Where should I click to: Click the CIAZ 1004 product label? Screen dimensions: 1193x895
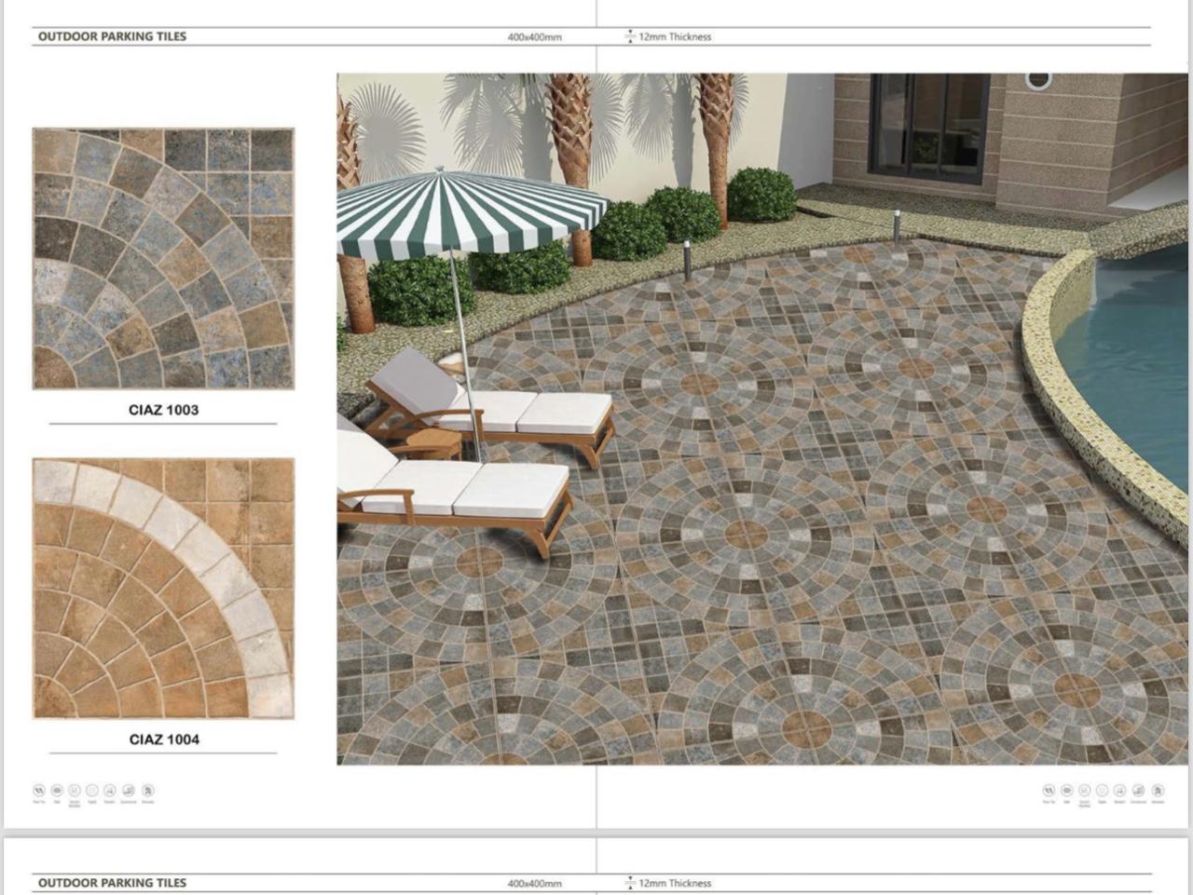tap(163, 739)
